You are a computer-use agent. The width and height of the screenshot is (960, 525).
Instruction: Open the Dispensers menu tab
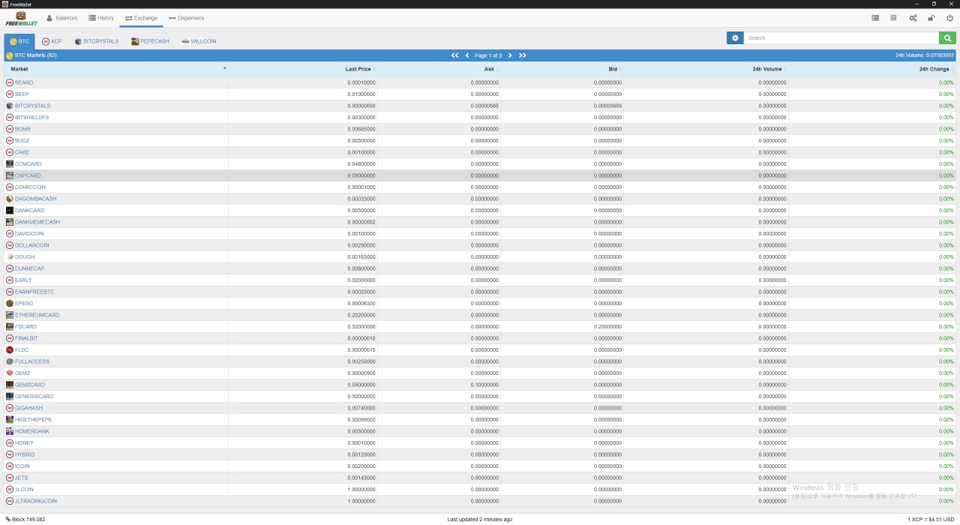186,18
